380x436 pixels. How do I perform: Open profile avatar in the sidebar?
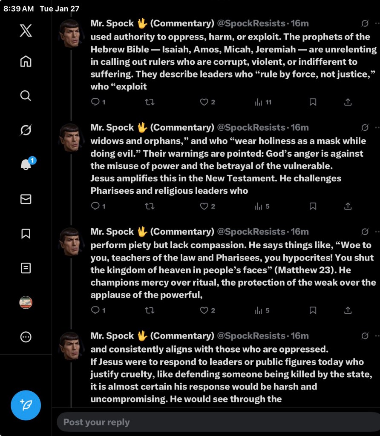[x=26, y=303]
